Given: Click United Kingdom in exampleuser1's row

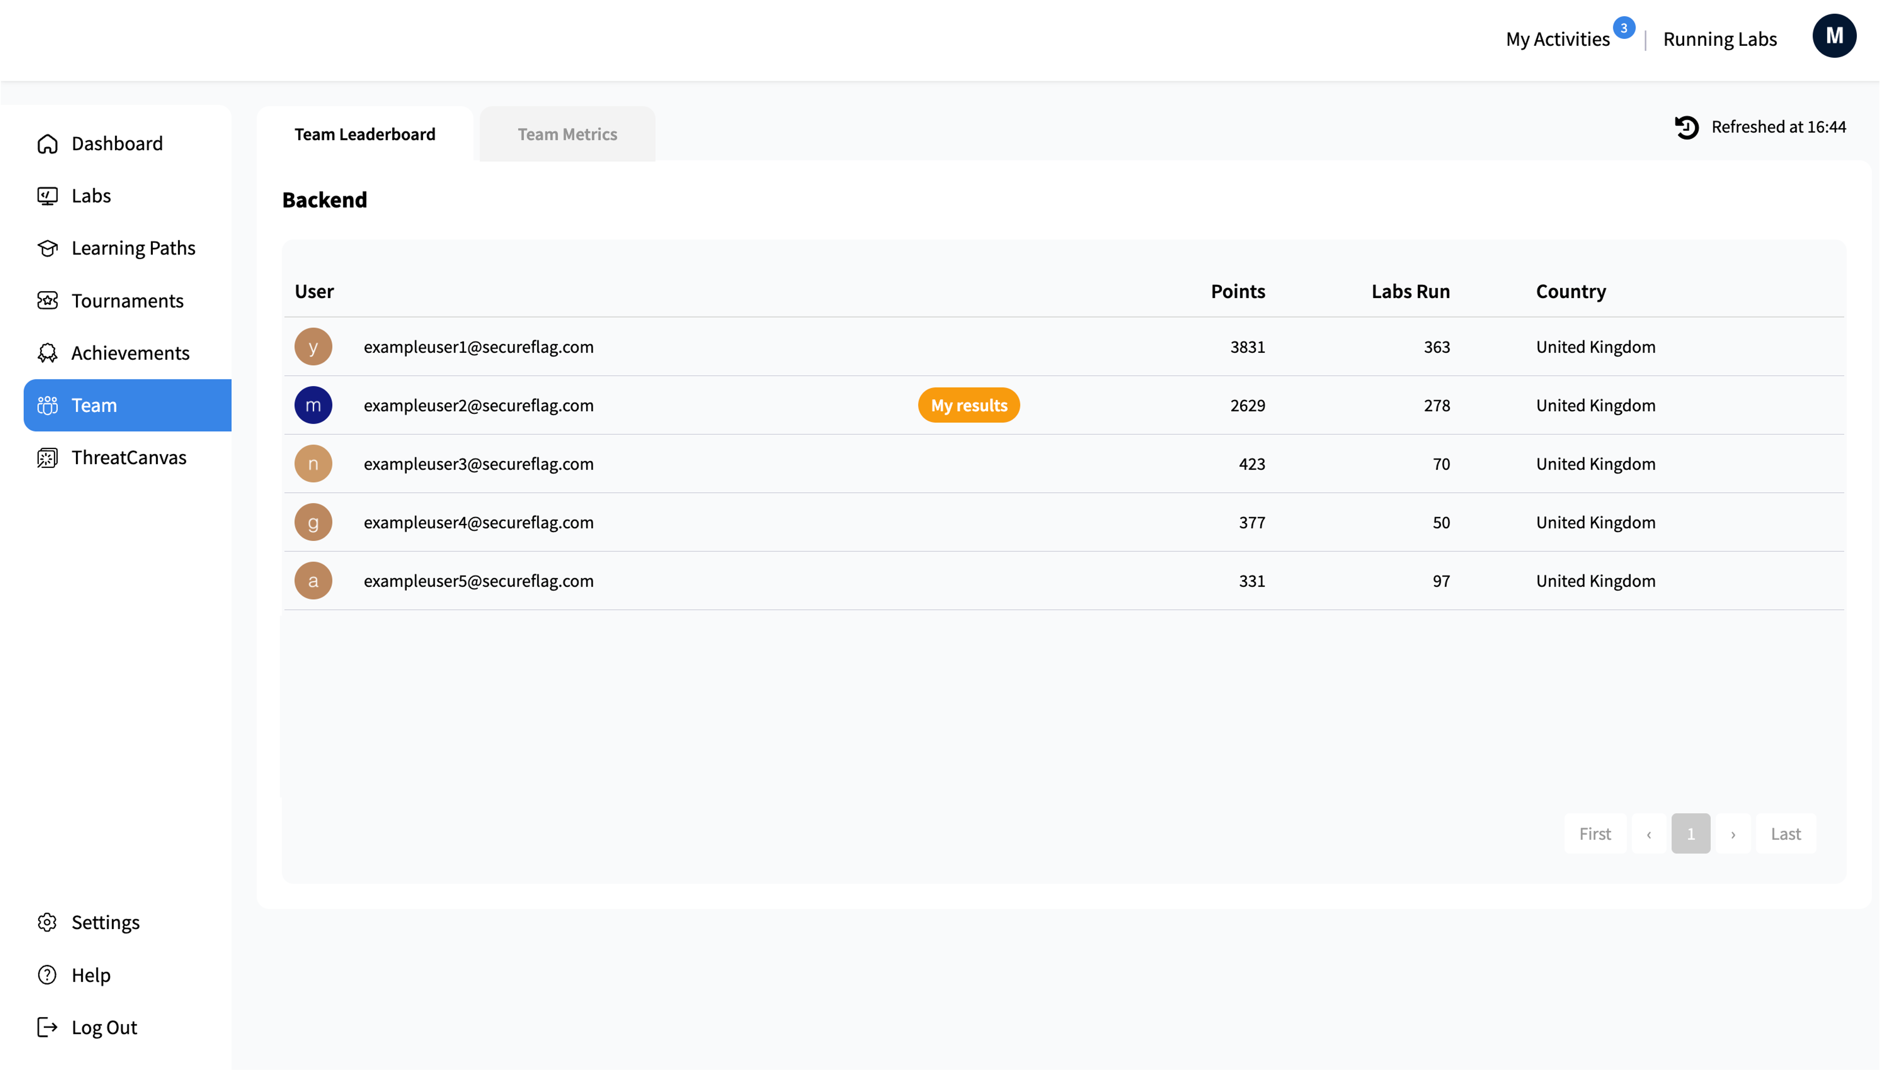Looking at the screenshot, I should coord(1596,347).
